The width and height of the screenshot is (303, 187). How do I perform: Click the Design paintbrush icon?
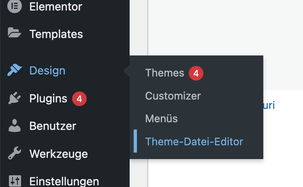15,70
